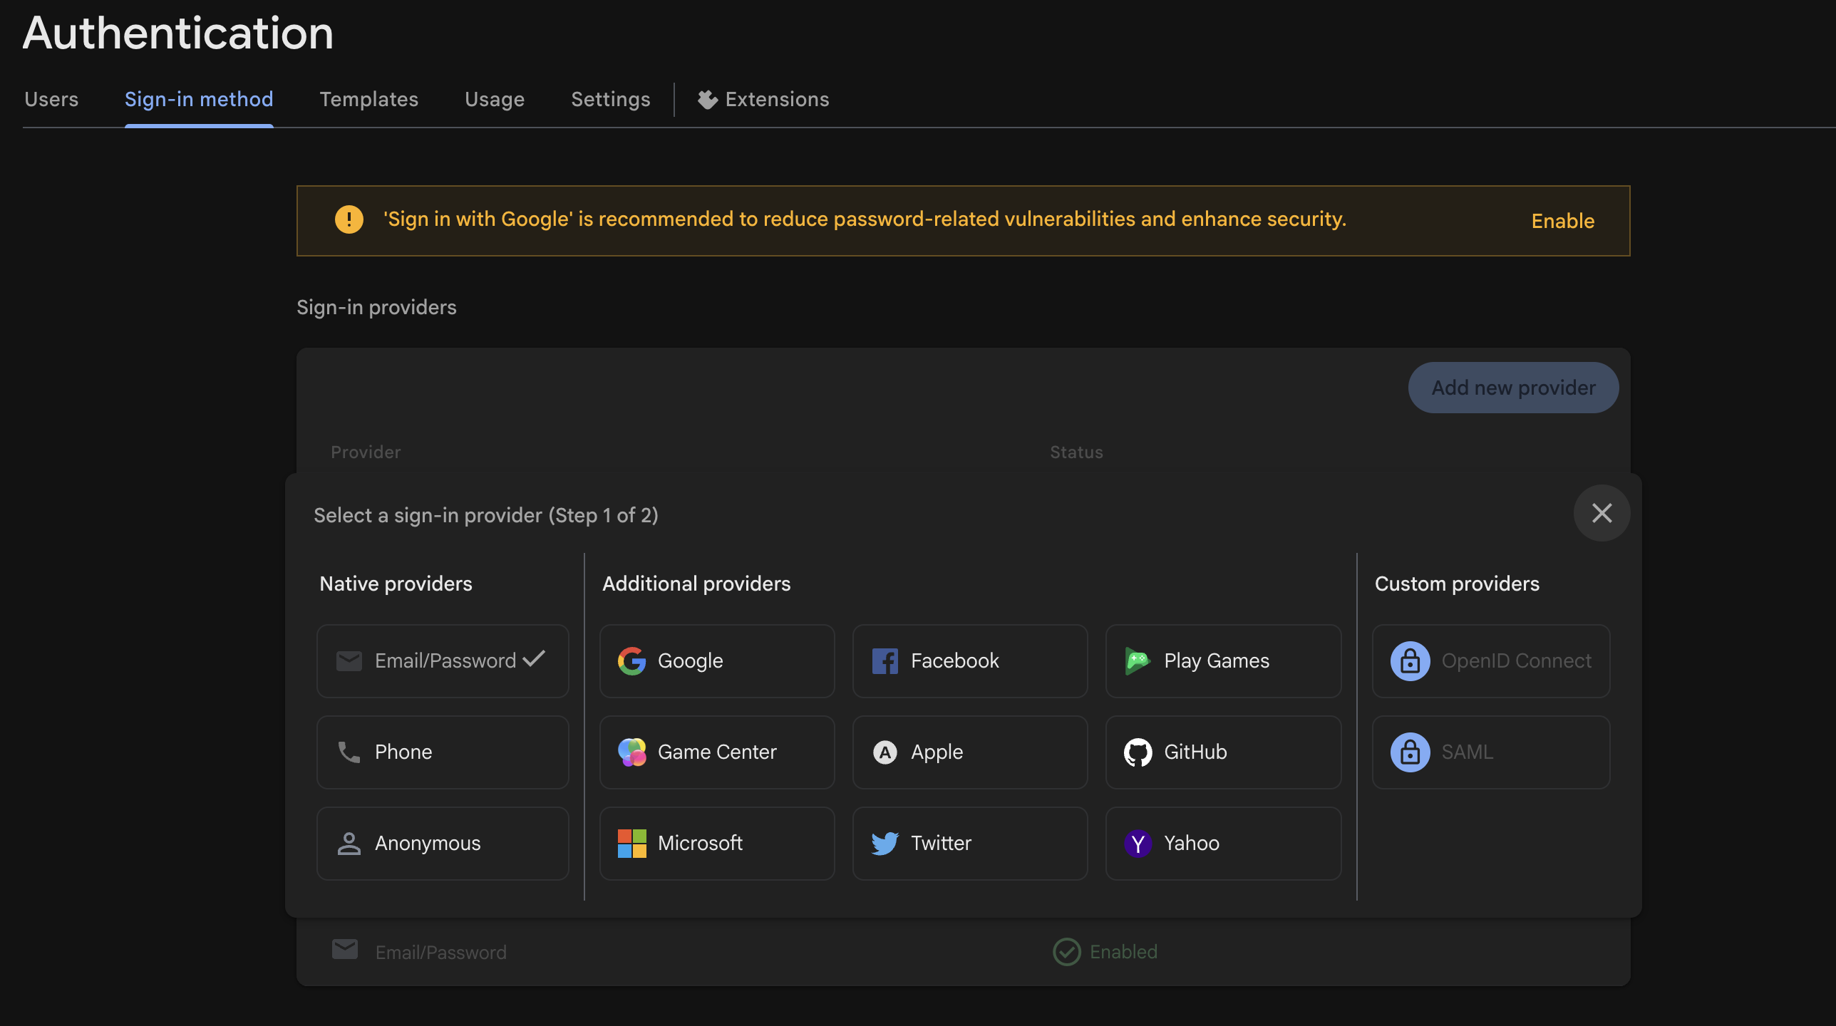
Task: Select the Yahoo provider label
Action: tap(1192, 844)
